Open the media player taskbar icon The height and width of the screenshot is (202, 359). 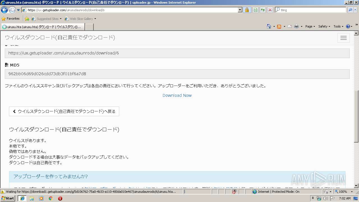[41, 198]
